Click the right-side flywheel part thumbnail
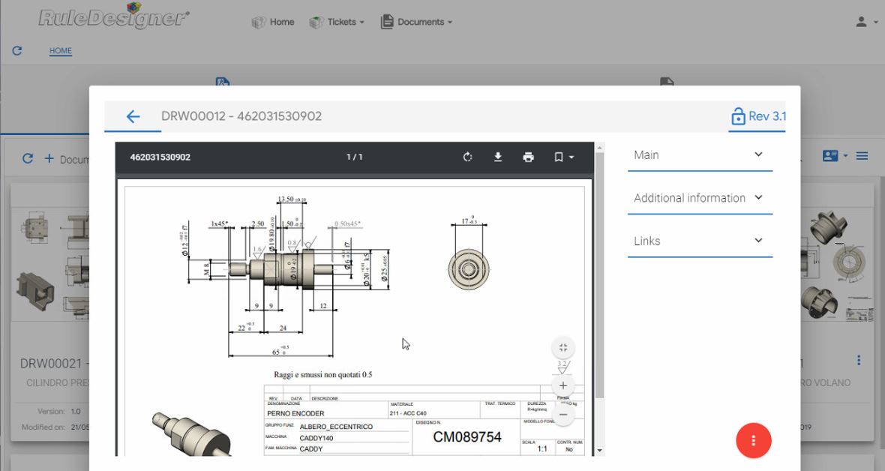This screenshot has width=885, height=471. click(838, 264)
